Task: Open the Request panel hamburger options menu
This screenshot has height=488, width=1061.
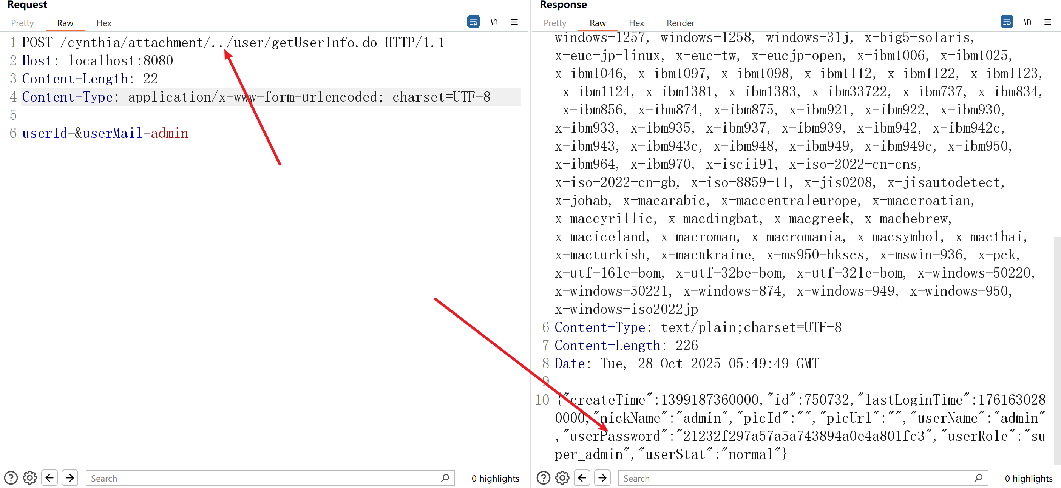Action: pyautogui.click(x=514, y=22)
